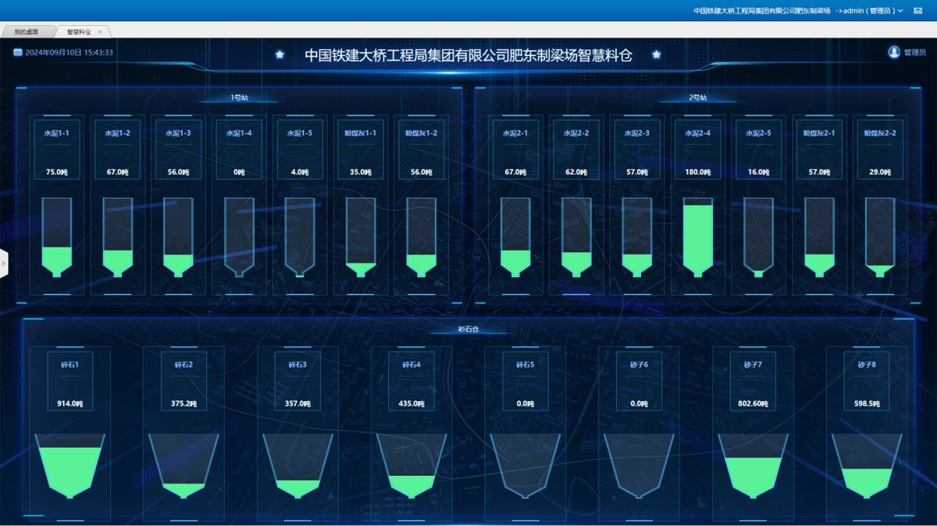
Task: Open the mail envelope icon
Action: tap(918, 11)
